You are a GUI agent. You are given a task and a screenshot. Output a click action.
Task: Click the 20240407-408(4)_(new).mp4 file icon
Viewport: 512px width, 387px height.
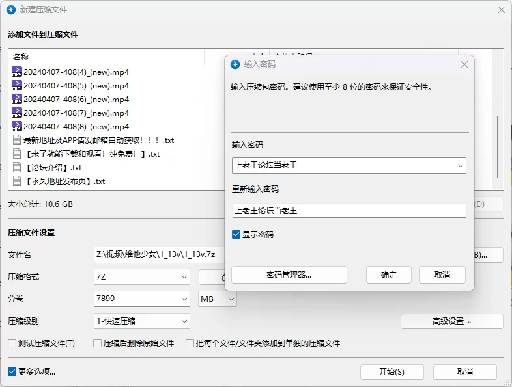click(17, 72)
